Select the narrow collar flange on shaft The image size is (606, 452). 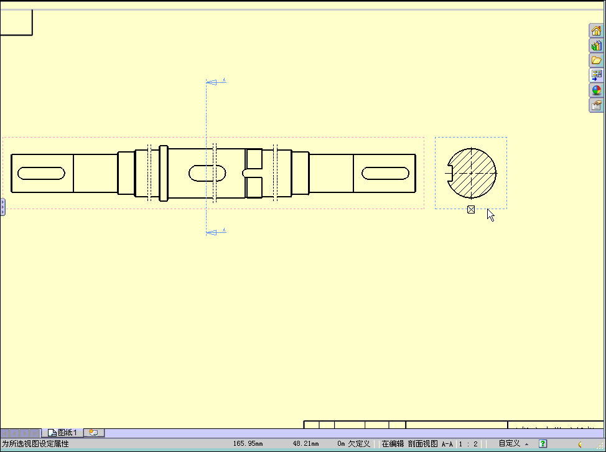point(164,173)
